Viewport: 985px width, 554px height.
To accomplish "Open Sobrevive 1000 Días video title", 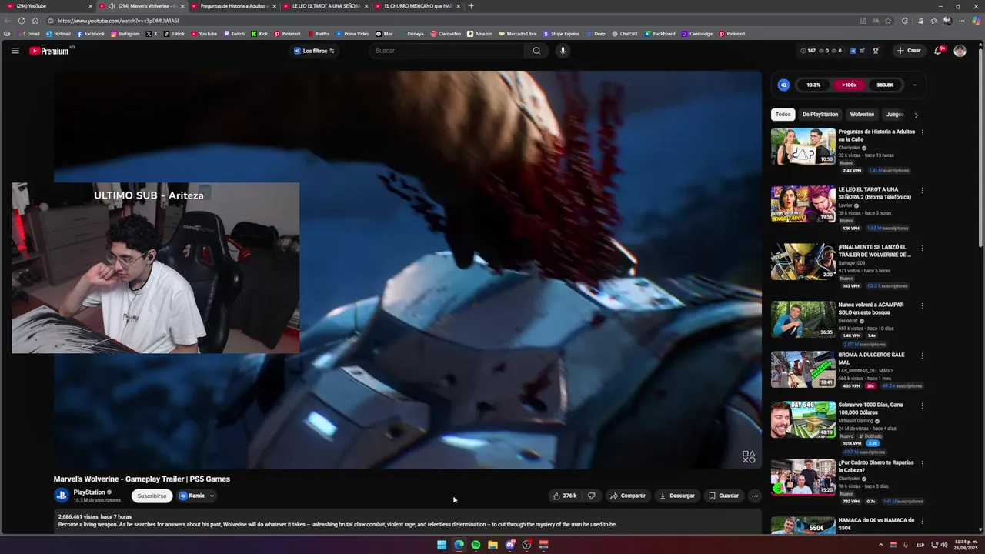I will click(x=870, y=409).
